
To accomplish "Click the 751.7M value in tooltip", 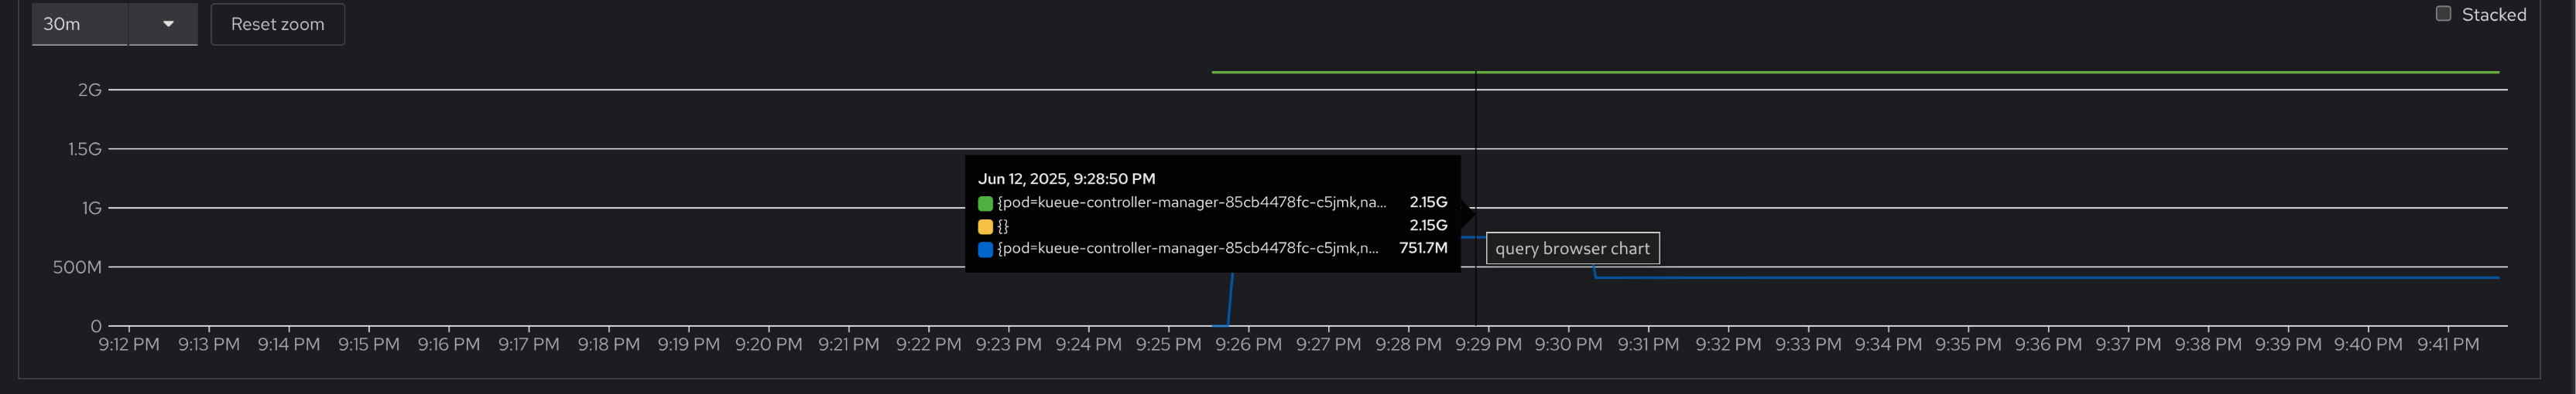I will [x=1422, y=248].
